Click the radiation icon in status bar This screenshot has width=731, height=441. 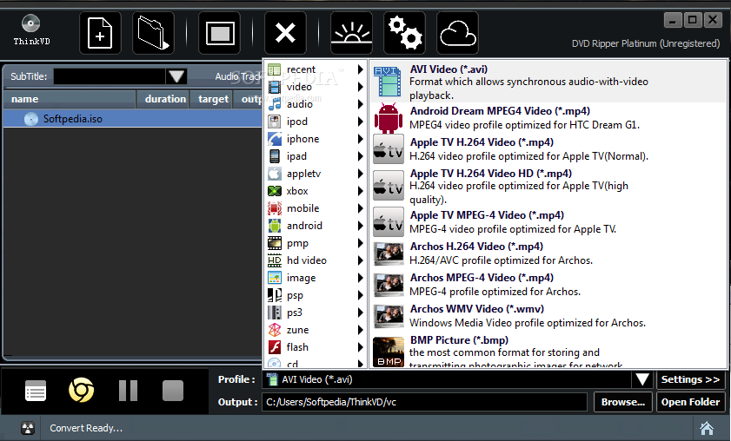(x=28, y=428)
